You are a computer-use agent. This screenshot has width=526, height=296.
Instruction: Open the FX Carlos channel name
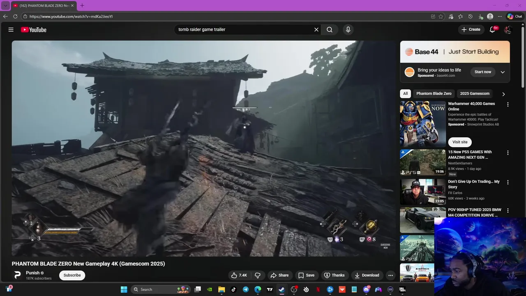coord(455,193)
